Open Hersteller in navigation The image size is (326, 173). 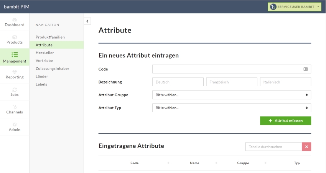pos(45,53)
